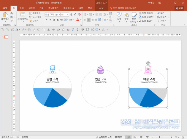Click the tell-me search field
This screenshot has width=187, height=139.
(x=123, y=8)
